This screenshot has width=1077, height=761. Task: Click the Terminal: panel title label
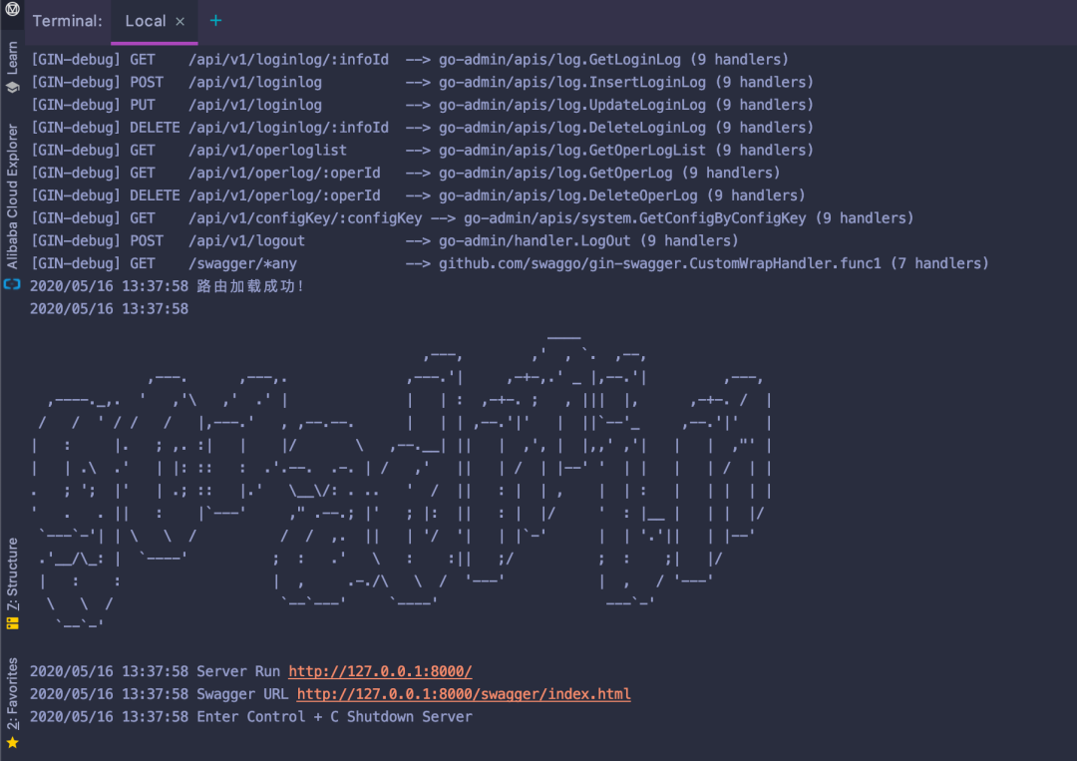67,22
